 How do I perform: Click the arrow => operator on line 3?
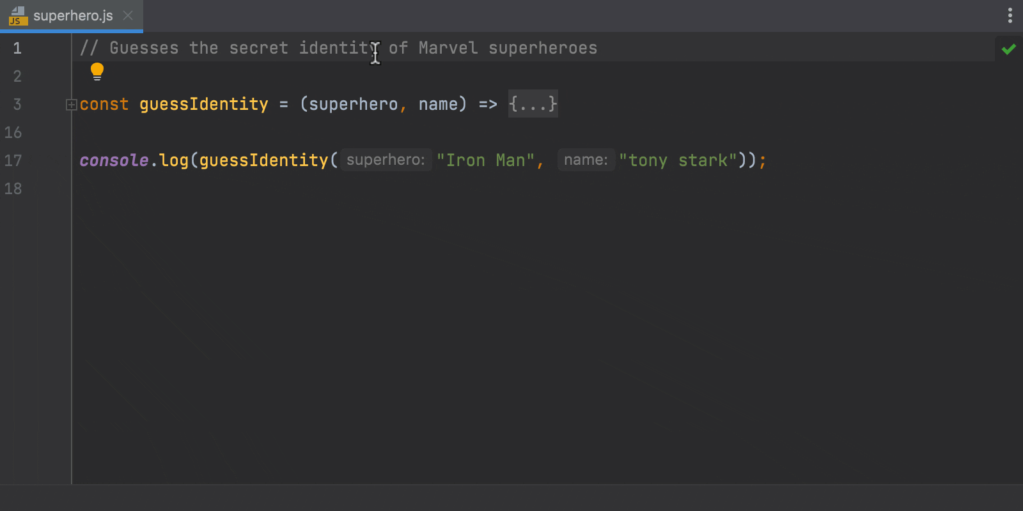point(488,104)
